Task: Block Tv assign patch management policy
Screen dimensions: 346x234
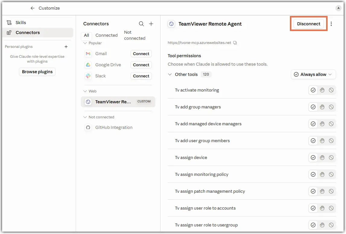Action: click(x=331, y=192)
